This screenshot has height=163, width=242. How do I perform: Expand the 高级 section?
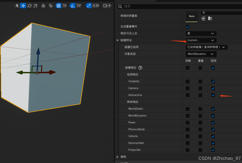[117, 157]
